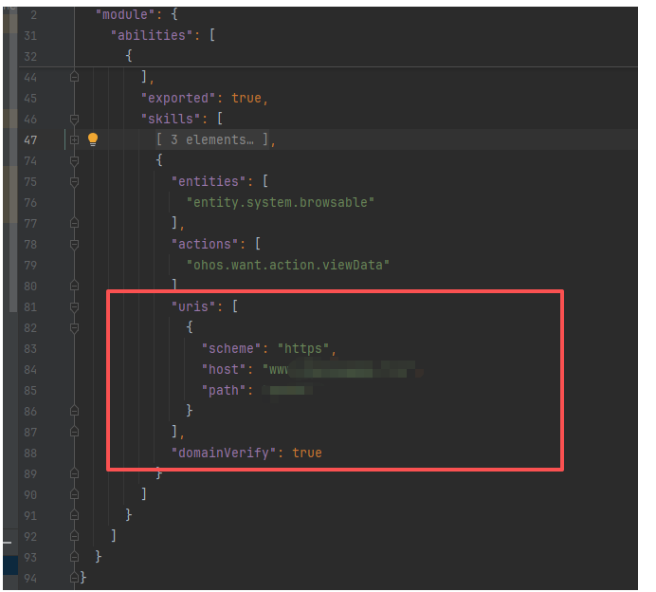Click line number 47 in the gutter

(x=30, y=139)
